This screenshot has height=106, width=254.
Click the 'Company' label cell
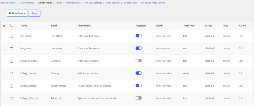click(56, 61)
